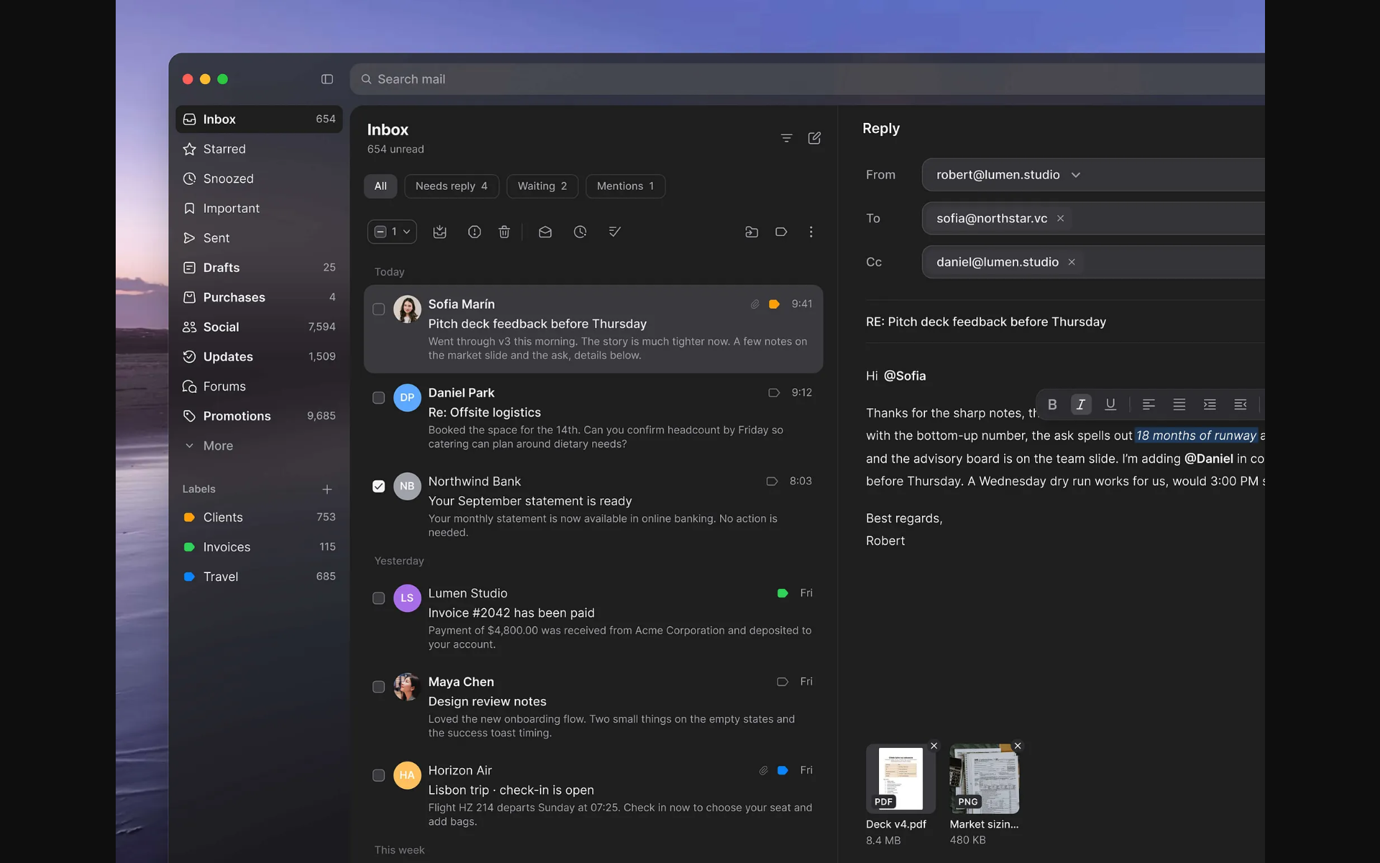Remove the Market sizing PNG attachment

(1018, 746)
